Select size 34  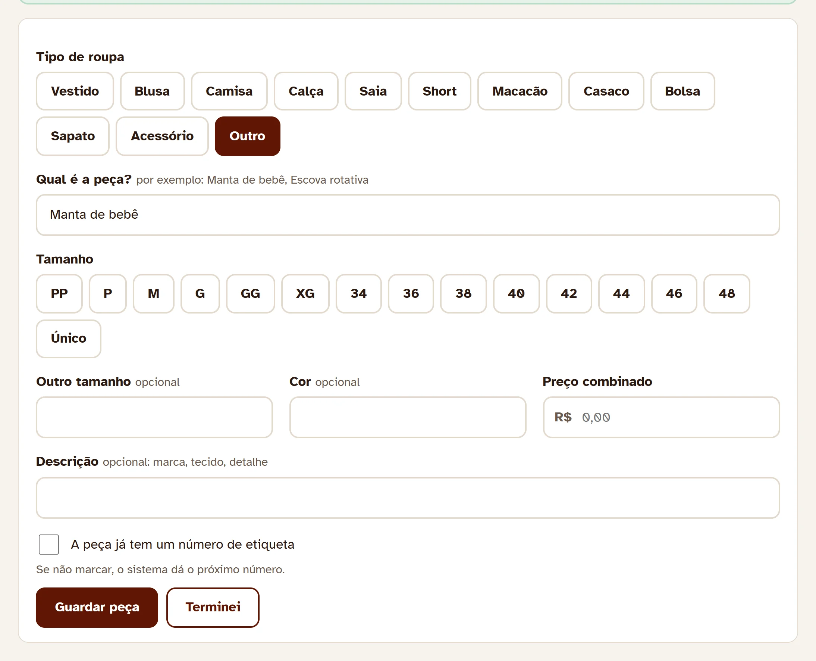pos(359,294)
